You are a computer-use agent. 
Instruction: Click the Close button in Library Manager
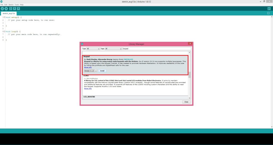click(186, 102)
